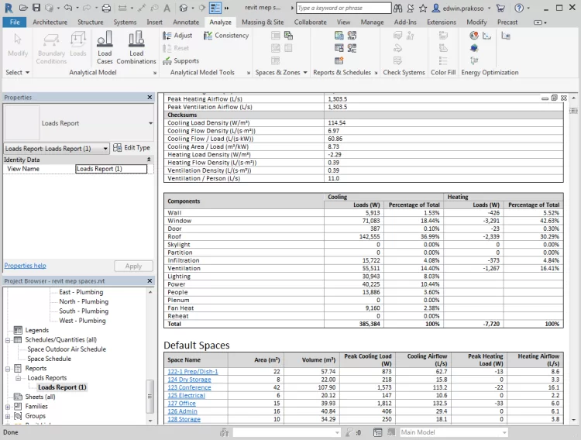Close the Properties panel
This screenshot has height=440, width=581.
coord(150,98)
